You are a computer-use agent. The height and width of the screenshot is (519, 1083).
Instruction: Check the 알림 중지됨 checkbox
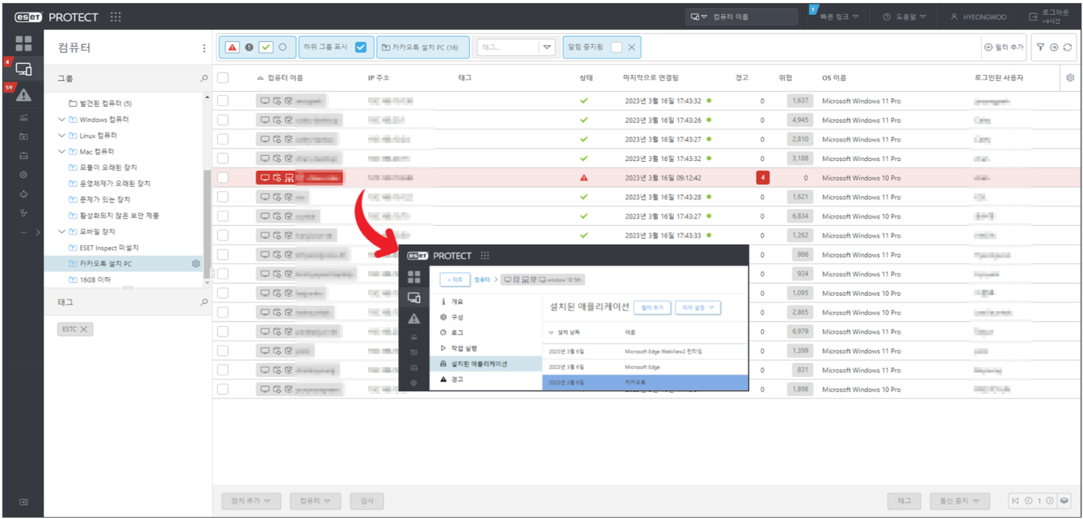point(616,47)
